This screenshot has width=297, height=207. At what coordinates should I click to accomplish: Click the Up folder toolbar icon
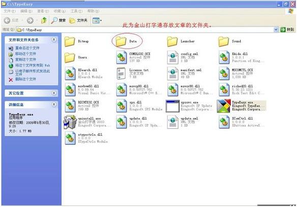(44, 20)
